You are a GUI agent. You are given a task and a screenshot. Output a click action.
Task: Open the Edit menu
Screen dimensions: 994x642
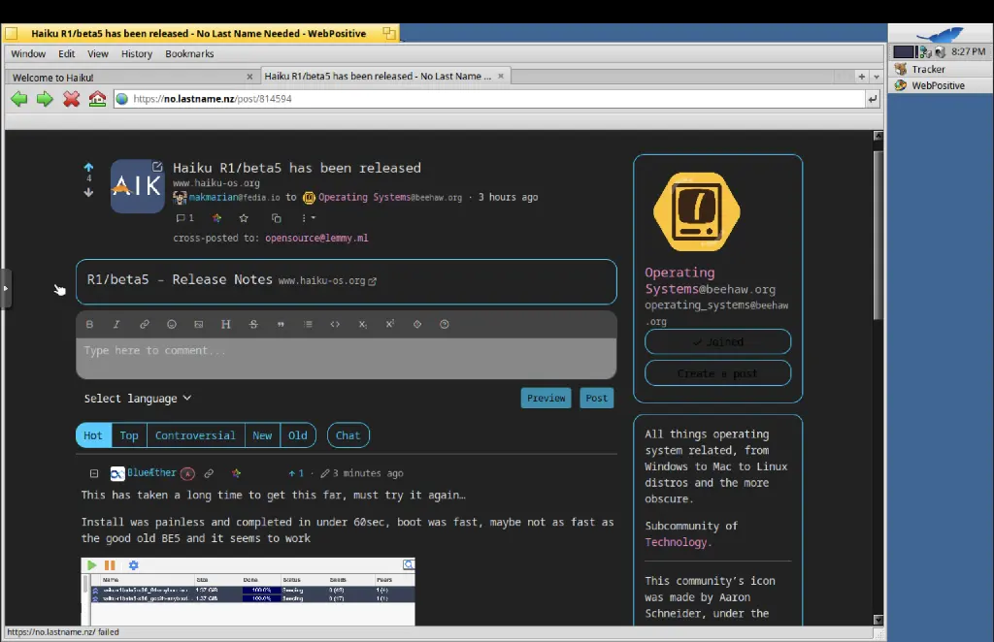(67, 53)
